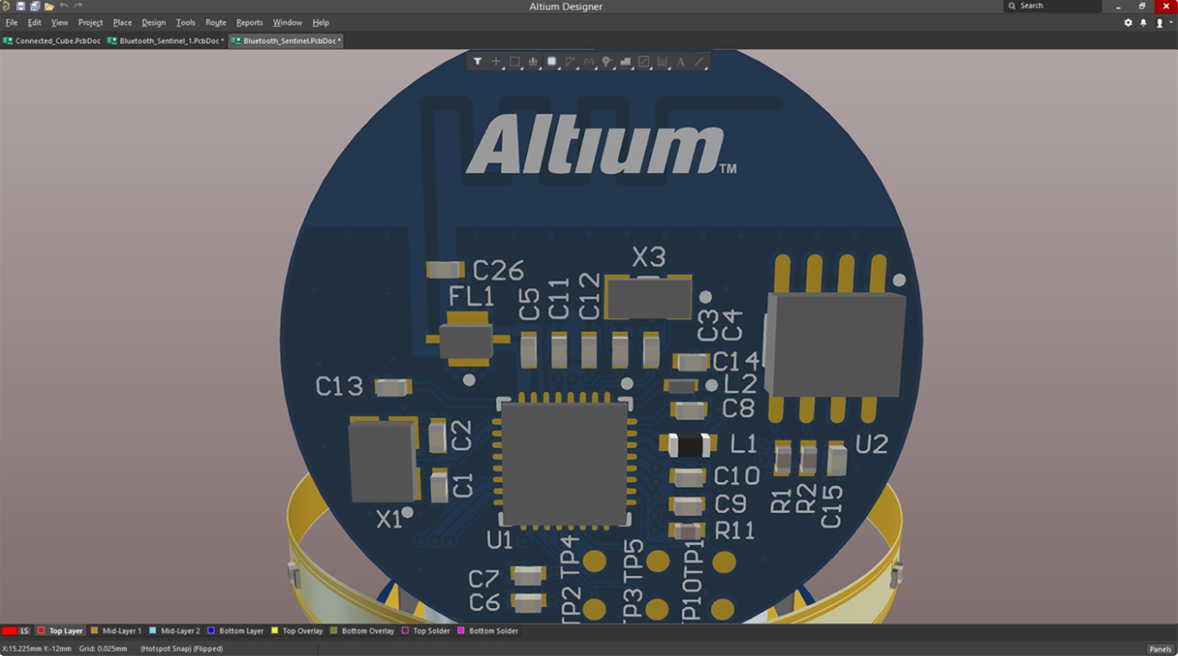Open the Project menu
This screenshot has width=1178, height=656.
tap(91, 22)
